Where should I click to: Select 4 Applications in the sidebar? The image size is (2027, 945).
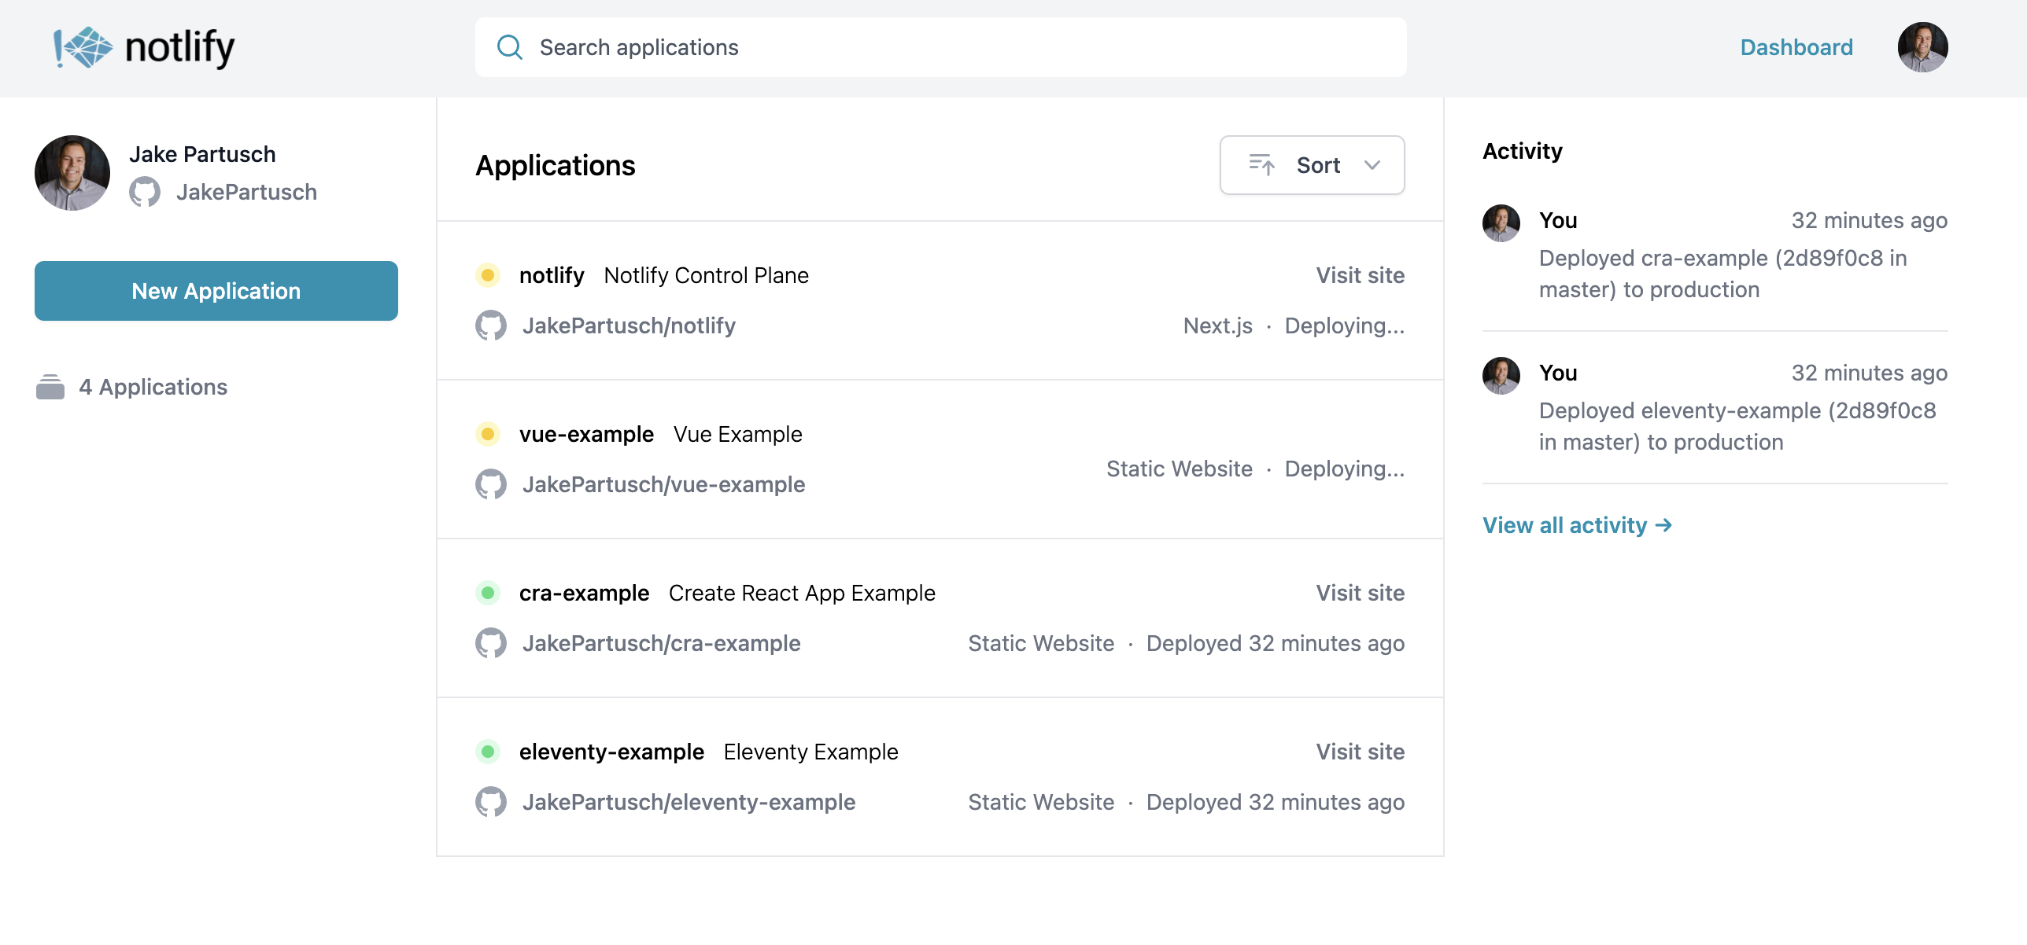[153, 387]
